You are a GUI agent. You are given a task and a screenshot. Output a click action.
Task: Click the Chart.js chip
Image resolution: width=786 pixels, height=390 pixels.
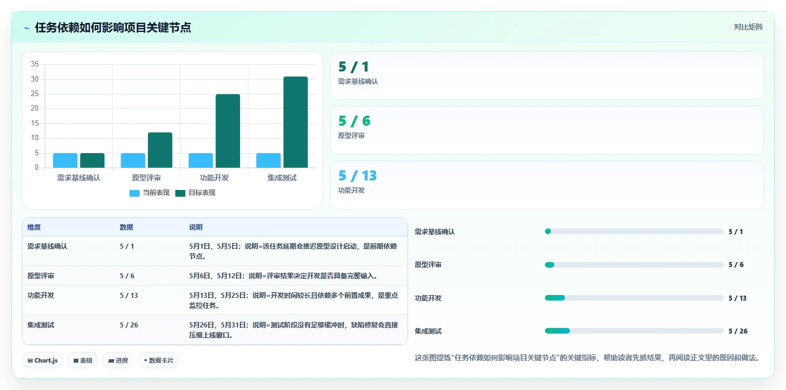(42, 360)
